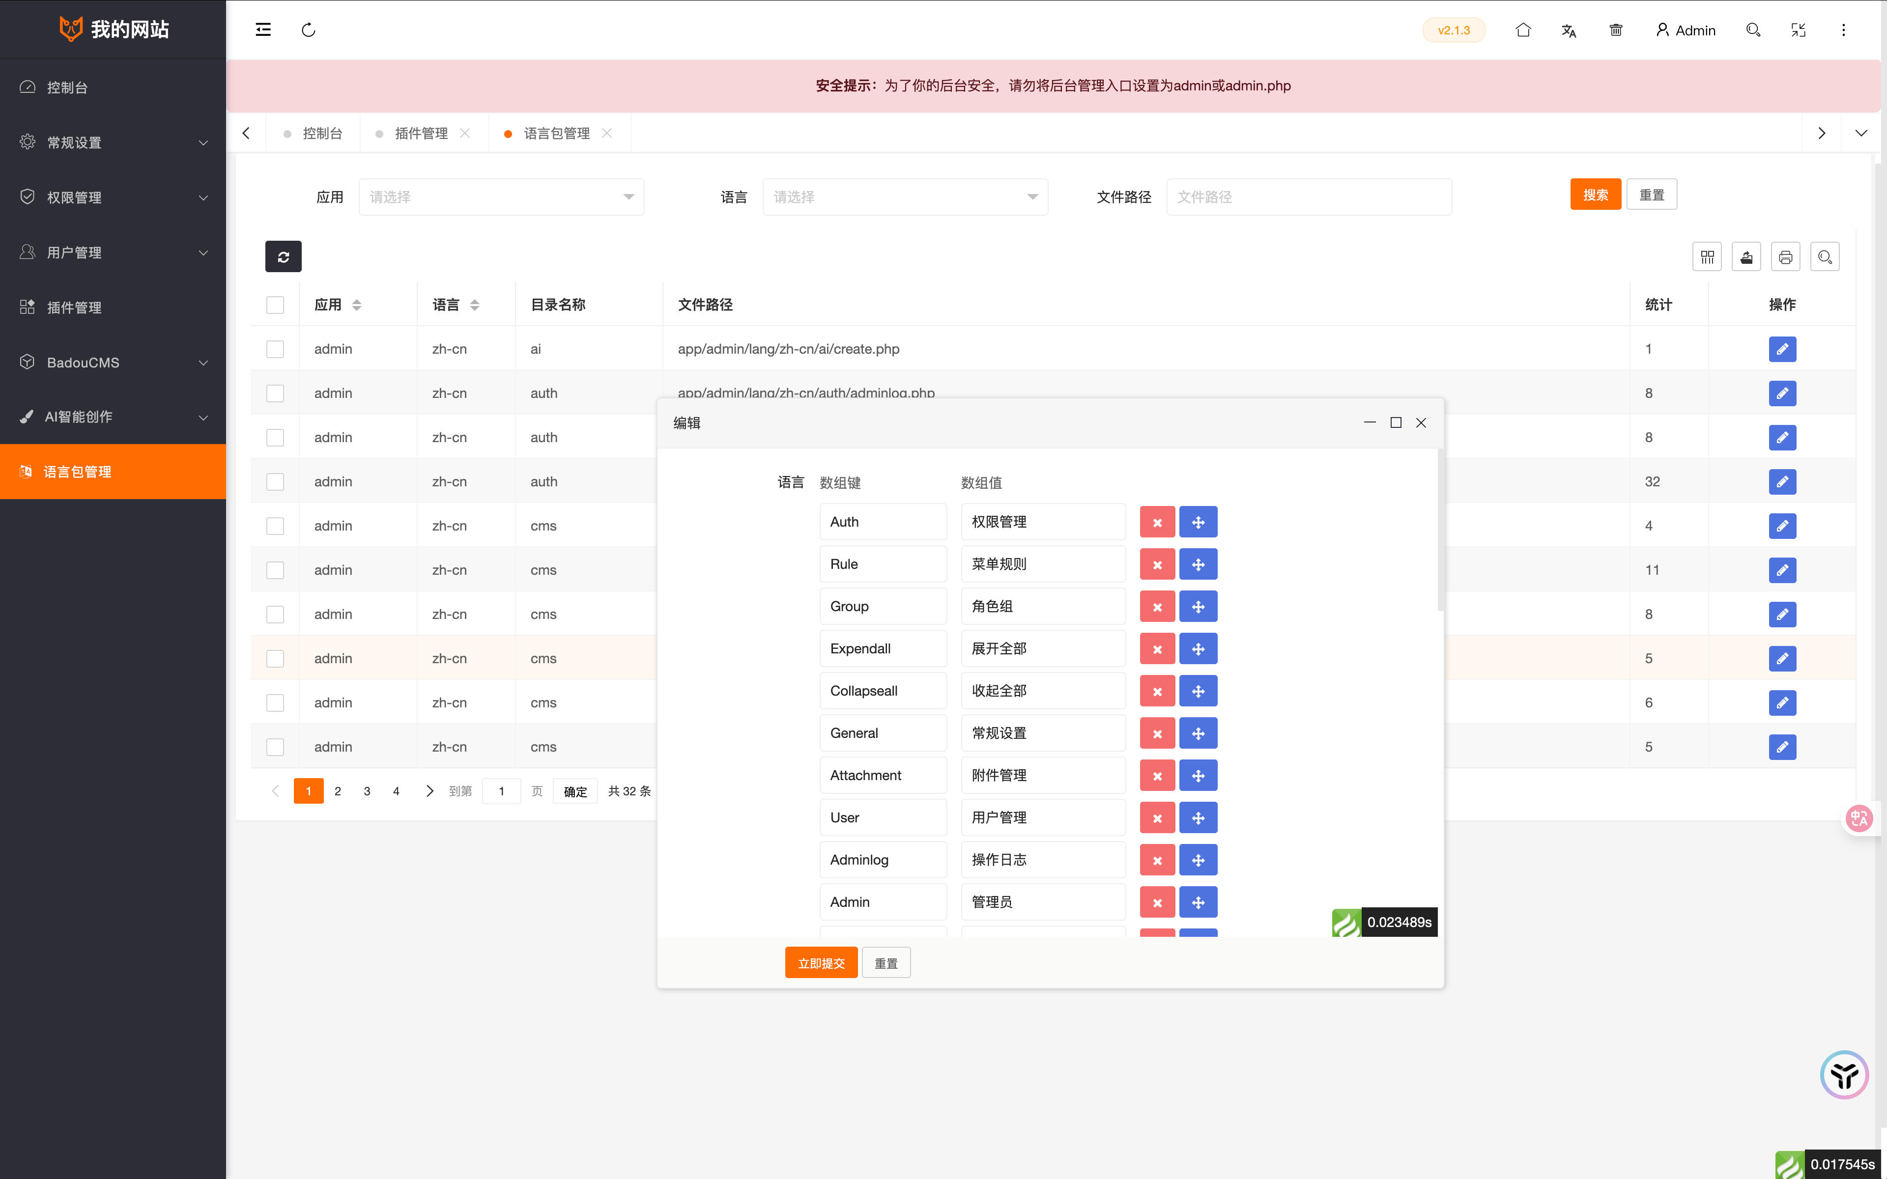Edit the first admin ai row pencil icon

1783,349
